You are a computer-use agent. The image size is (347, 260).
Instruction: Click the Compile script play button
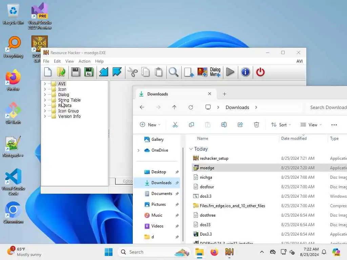[x=230, y=72]
